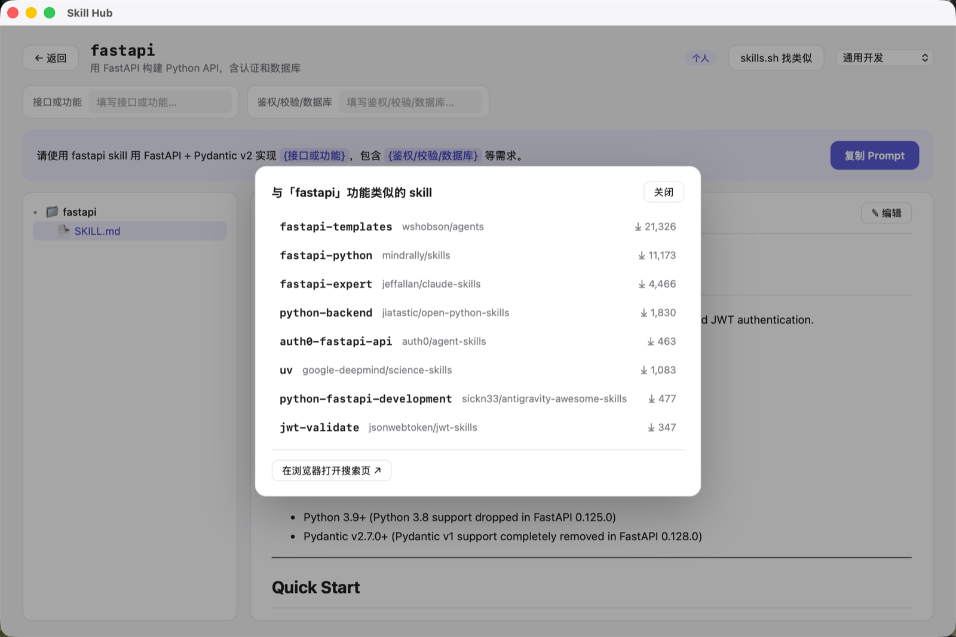Open the fastapi-templates skill row

point(477,226)
